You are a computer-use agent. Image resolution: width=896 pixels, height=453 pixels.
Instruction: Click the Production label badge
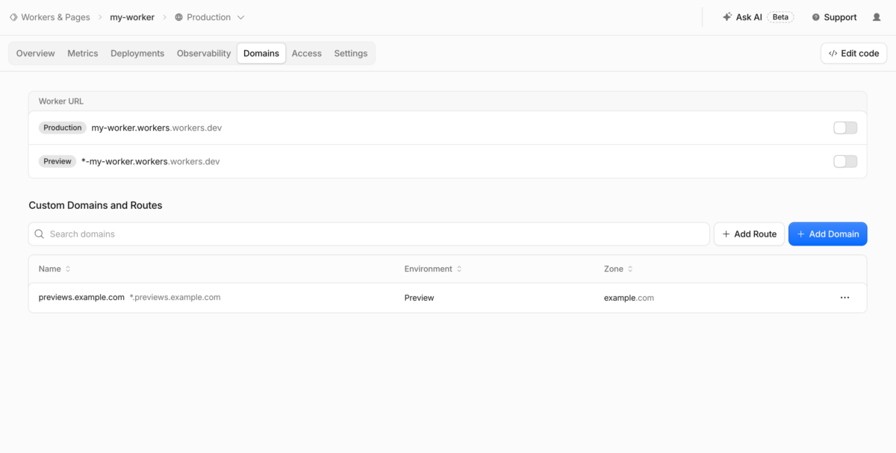tap(63, 128)
